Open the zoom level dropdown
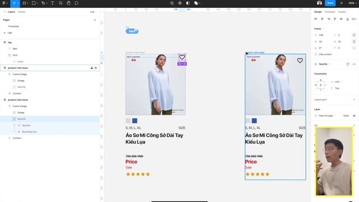The image size is (359, 202). 353,3
